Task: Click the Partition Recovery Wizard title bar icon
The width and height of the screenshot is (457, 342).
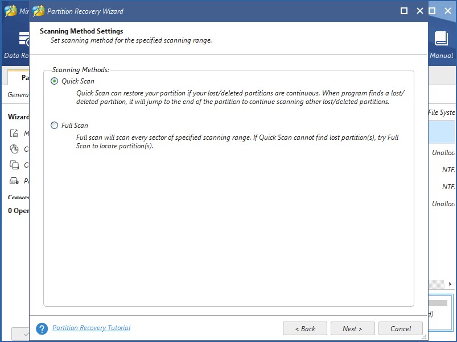Action: coord(38,10)
